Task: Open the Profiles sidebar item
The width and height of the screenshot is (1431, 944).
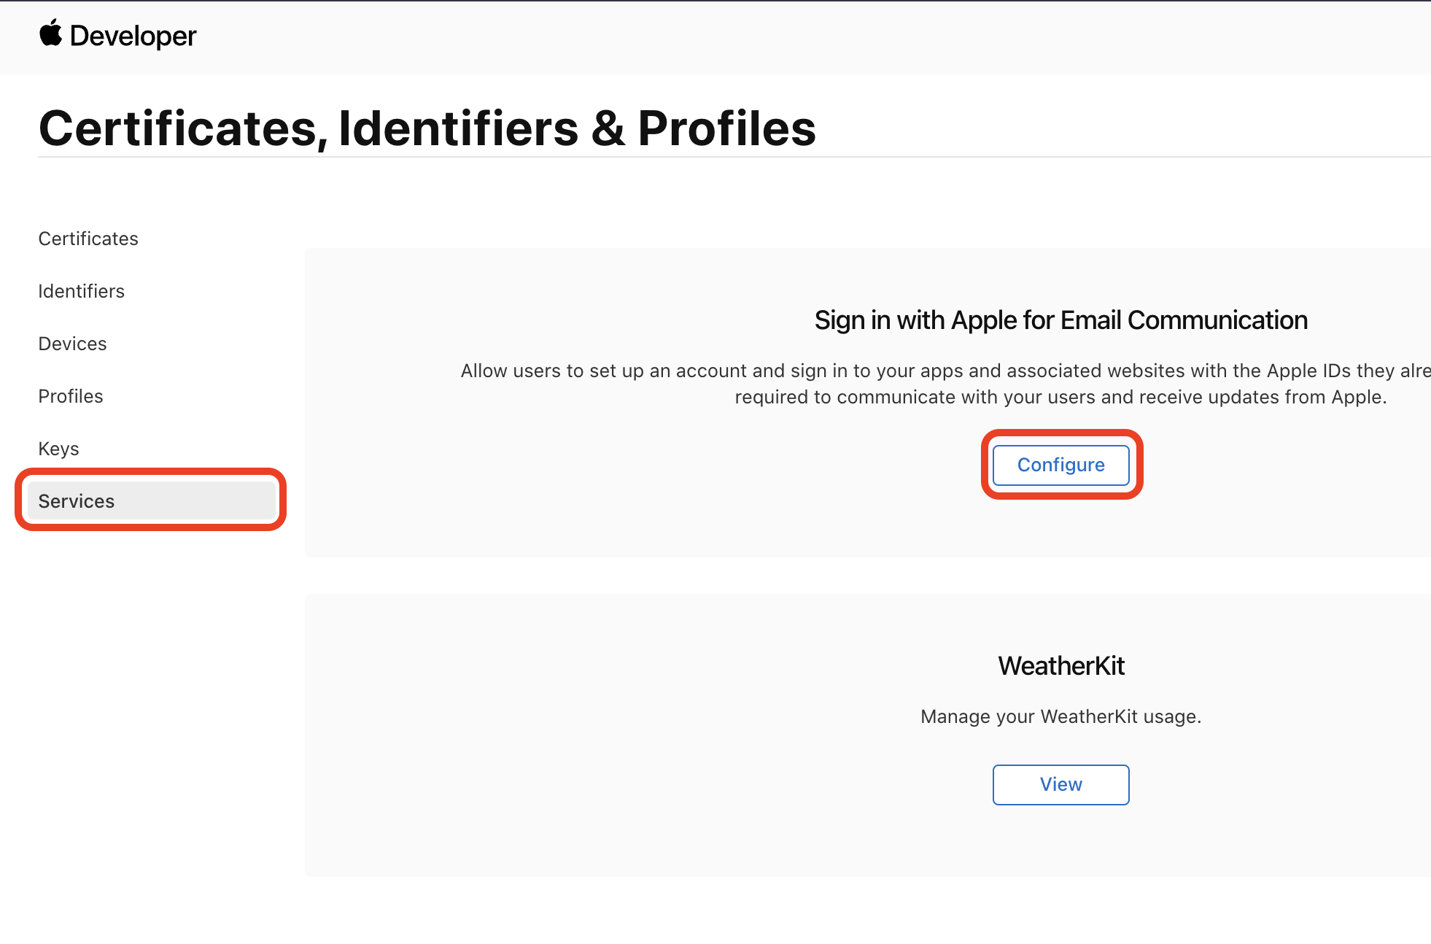Action: tap(71, 396)
